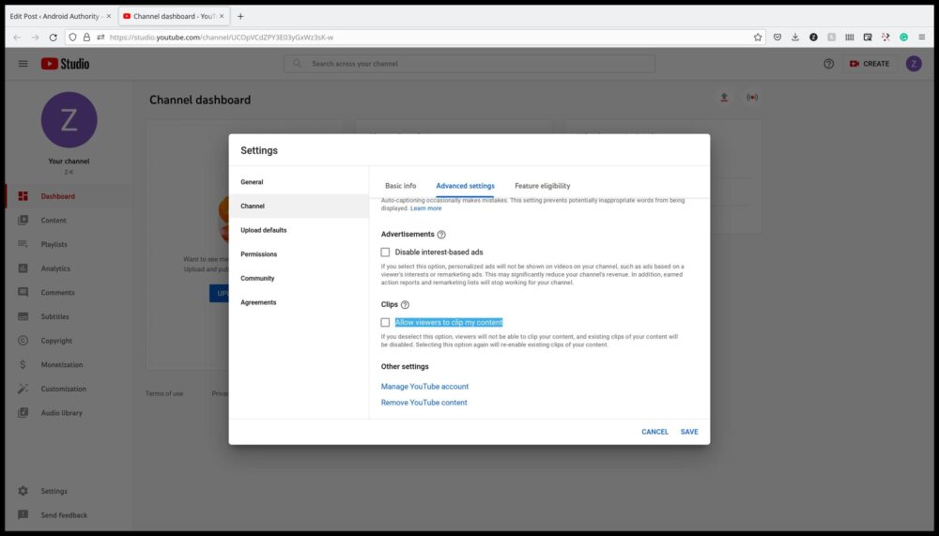Click the CREATE button with camera icon

coord(869,64)
